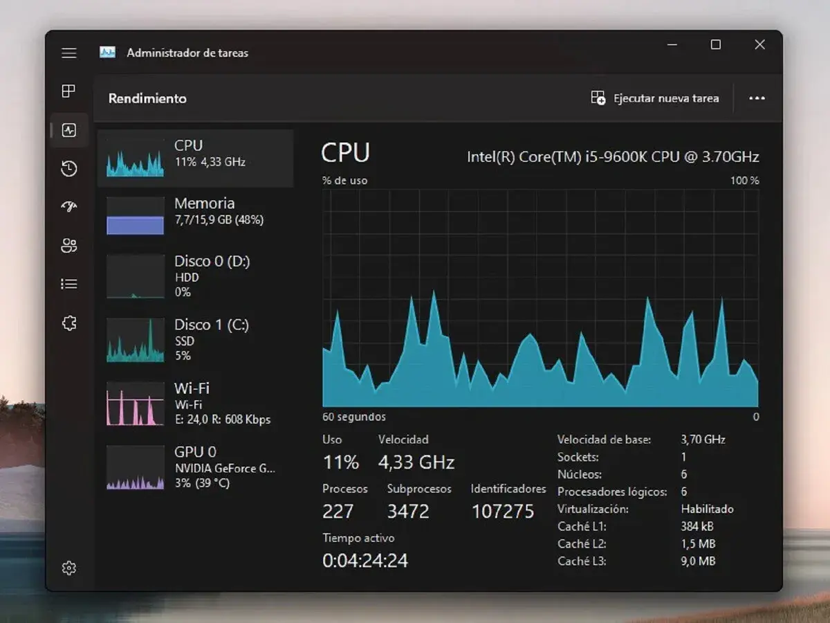Select the CPU performance entry

coord(195,158)
